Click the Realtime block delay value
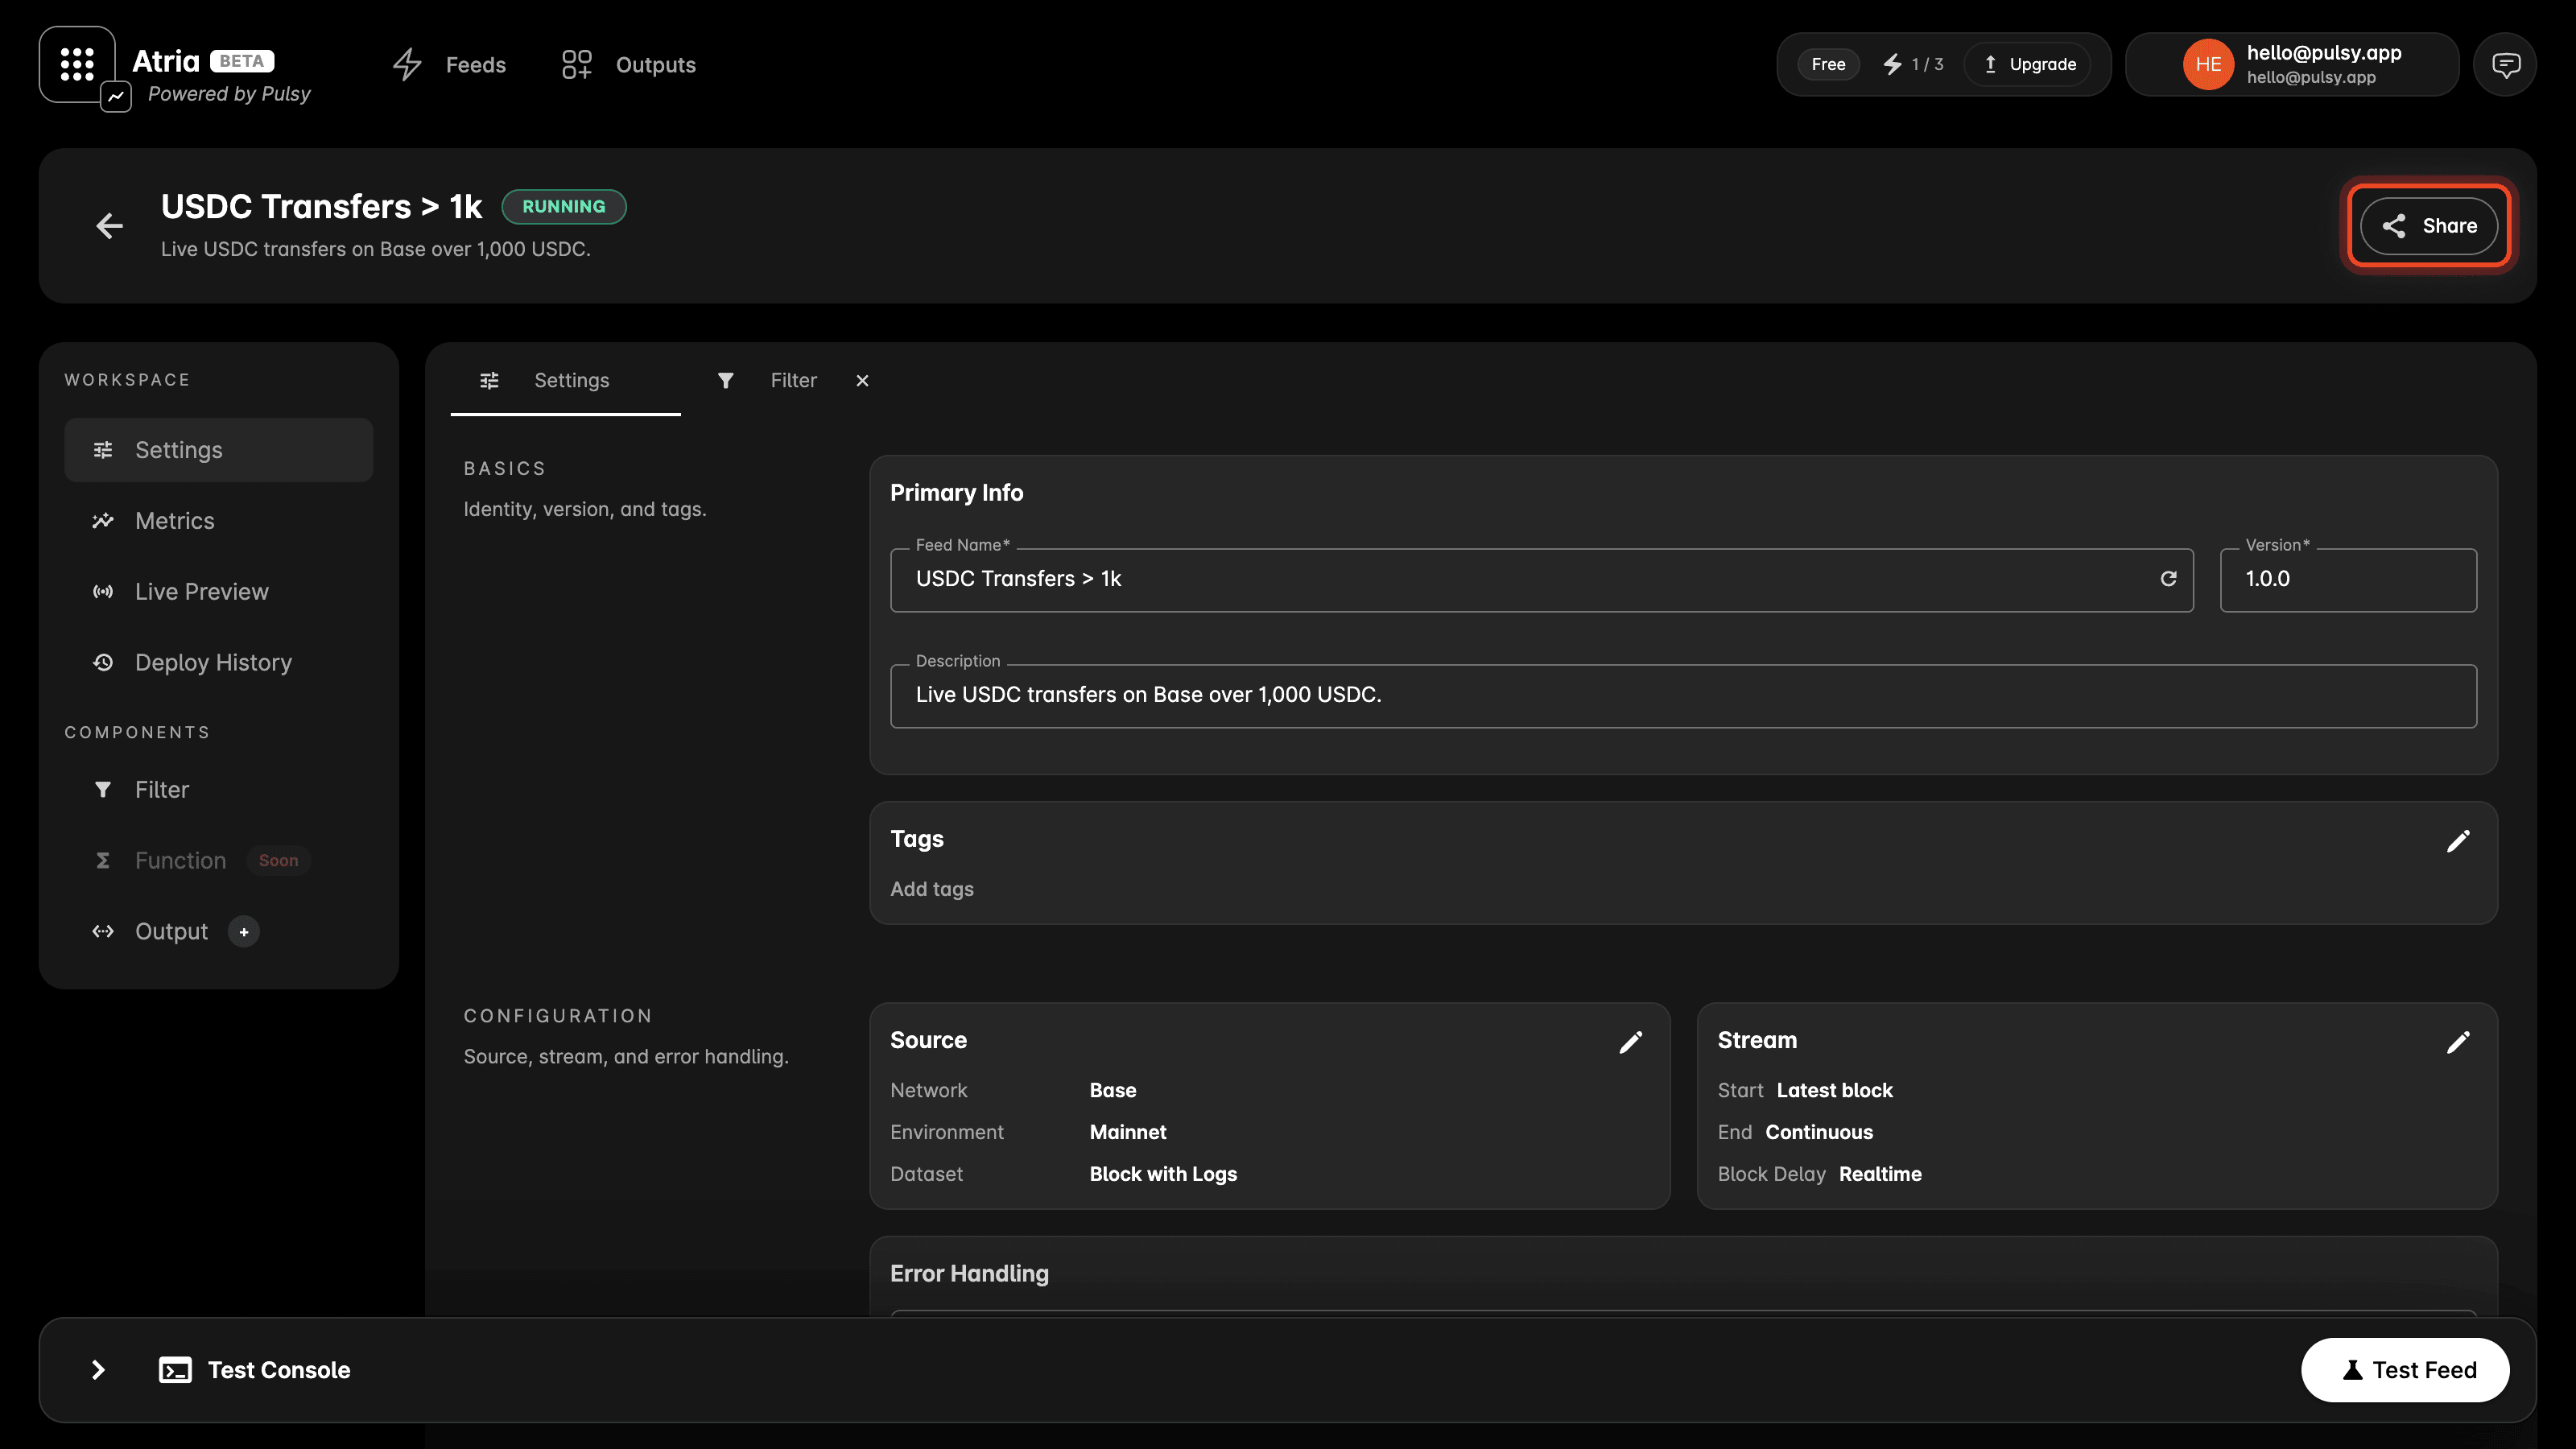2576x1449 pixels. 1880,1175
